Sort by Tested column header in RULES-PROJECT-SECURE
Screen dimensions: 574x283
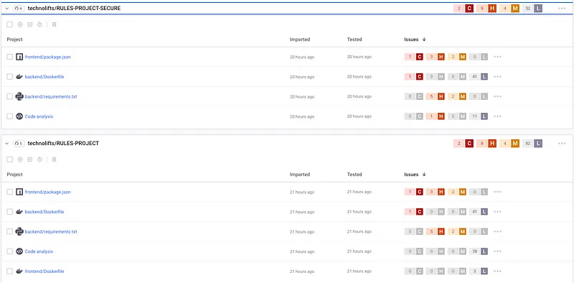point(354,40)
